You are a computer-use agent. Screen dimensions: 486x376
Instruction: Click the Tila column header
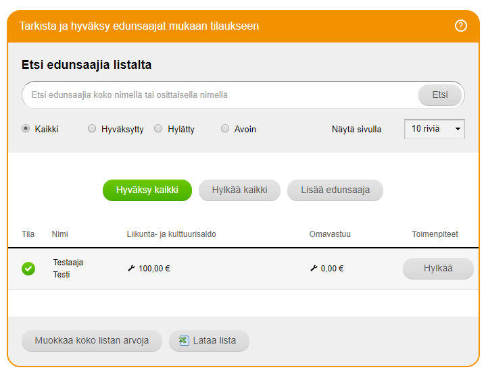pyautogui.click(x=28, y=234)
